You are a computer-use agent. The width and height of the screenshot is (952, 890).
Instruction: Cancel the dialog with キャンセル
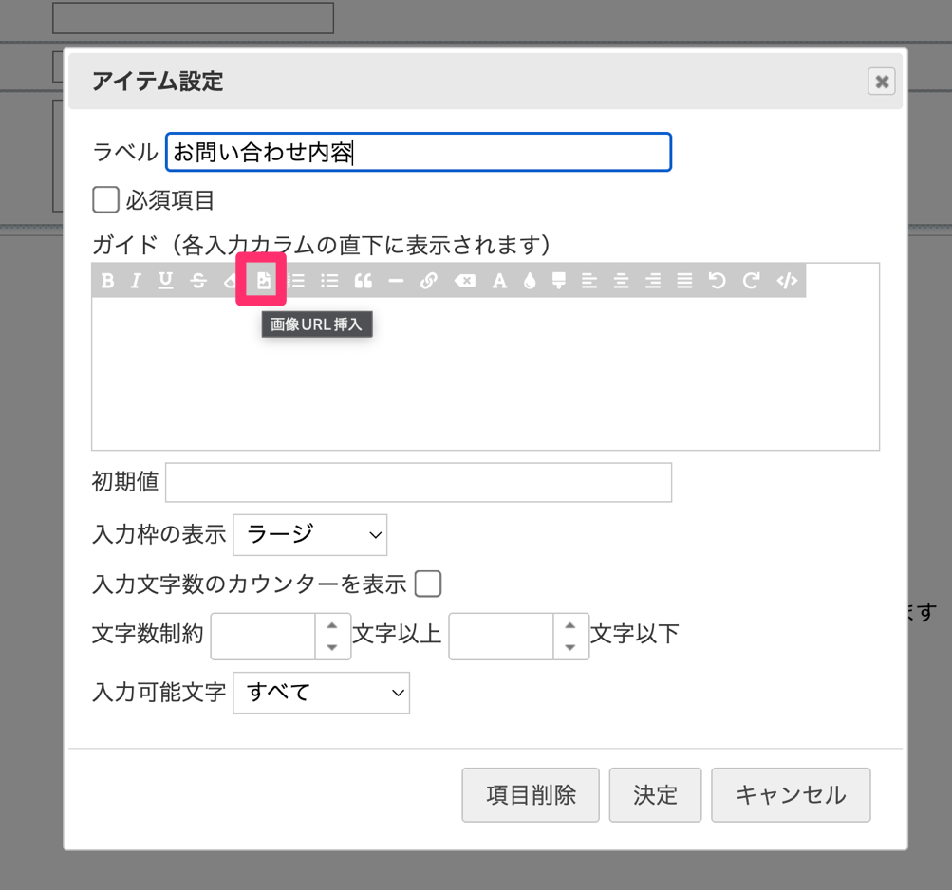coord(790,795)
